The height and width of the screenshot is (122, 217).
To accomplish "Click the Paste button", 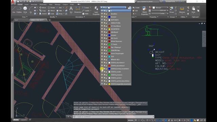I will tap(194, 10).
